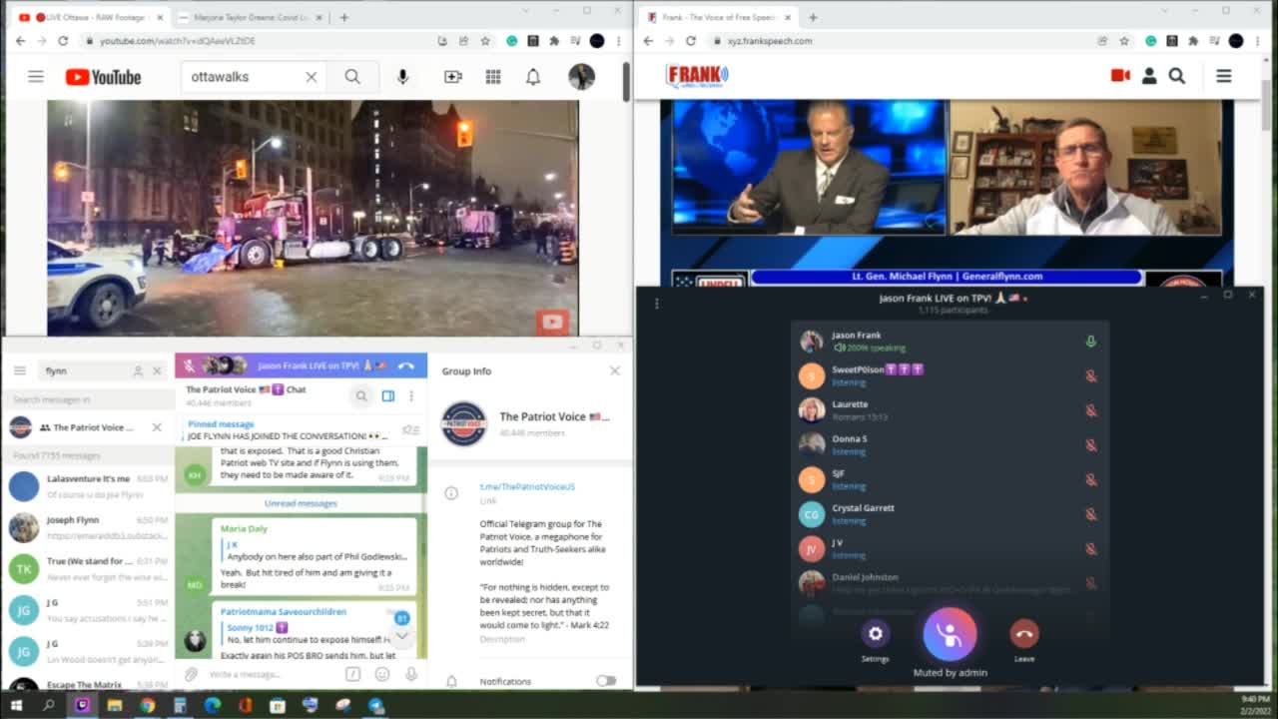
Task: Open the t.me/ThePatriotVoiceUS link
Action: point(527,486)
